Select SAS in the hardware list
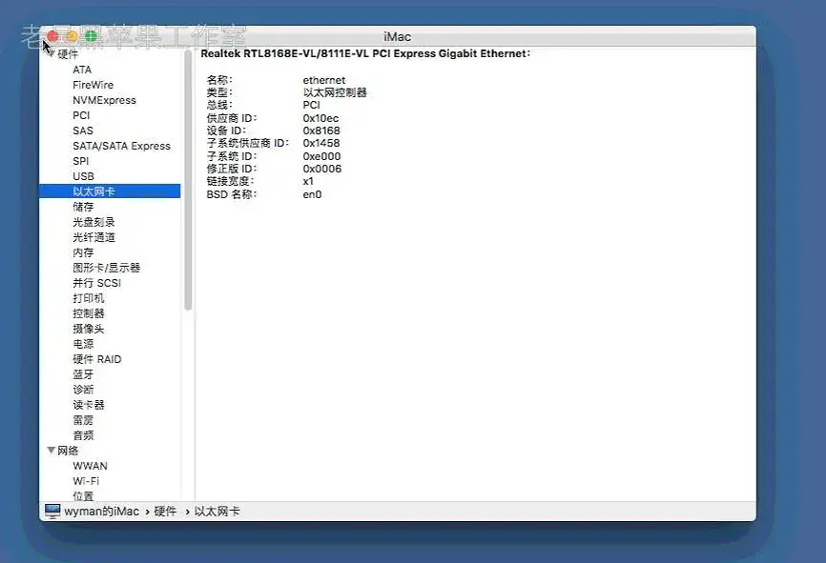This screenshot has width=826, height=563. pyautogui.click(x=83, y=131)
